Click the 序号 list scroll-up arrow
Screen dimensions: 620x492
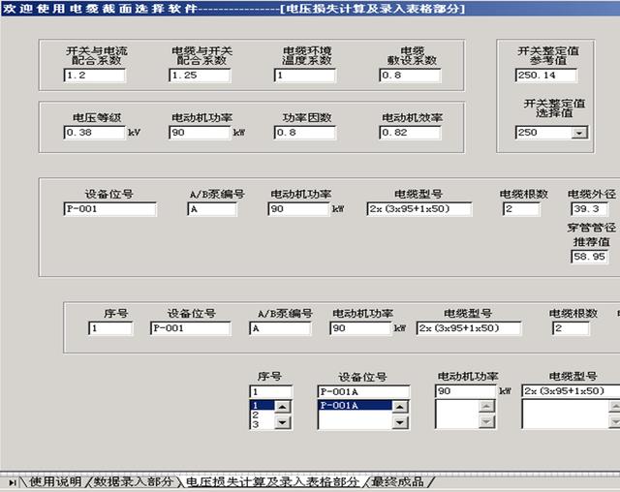(282, 406)
